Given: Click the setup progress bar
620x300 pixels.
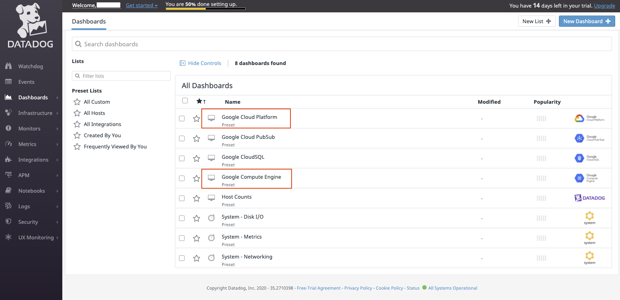Looking at the screenshot, I should coord(205,9).
